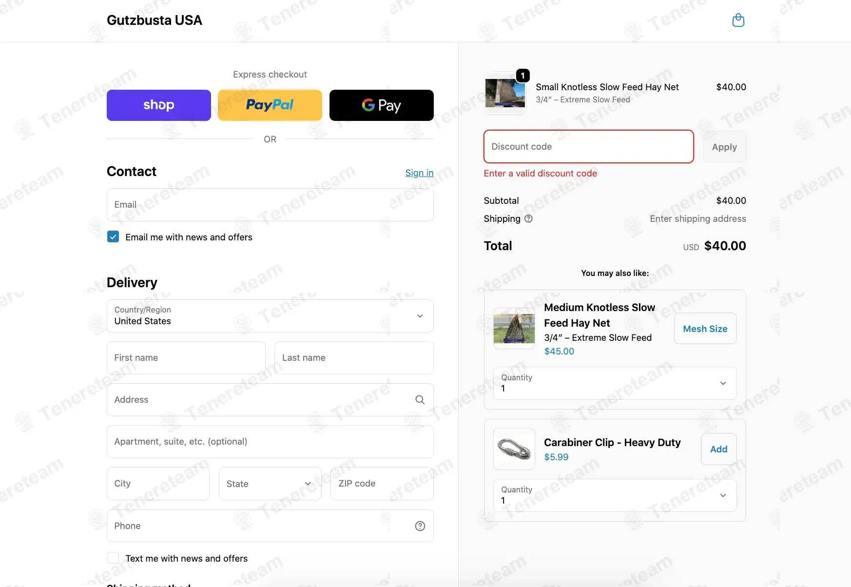
Task: Open the Country/Region dropdown
Action: tap(270, 316)
